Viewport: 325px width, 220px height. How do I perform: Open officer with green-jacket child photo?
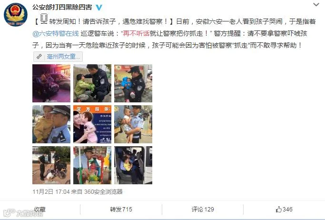click(x=92, y=83)
